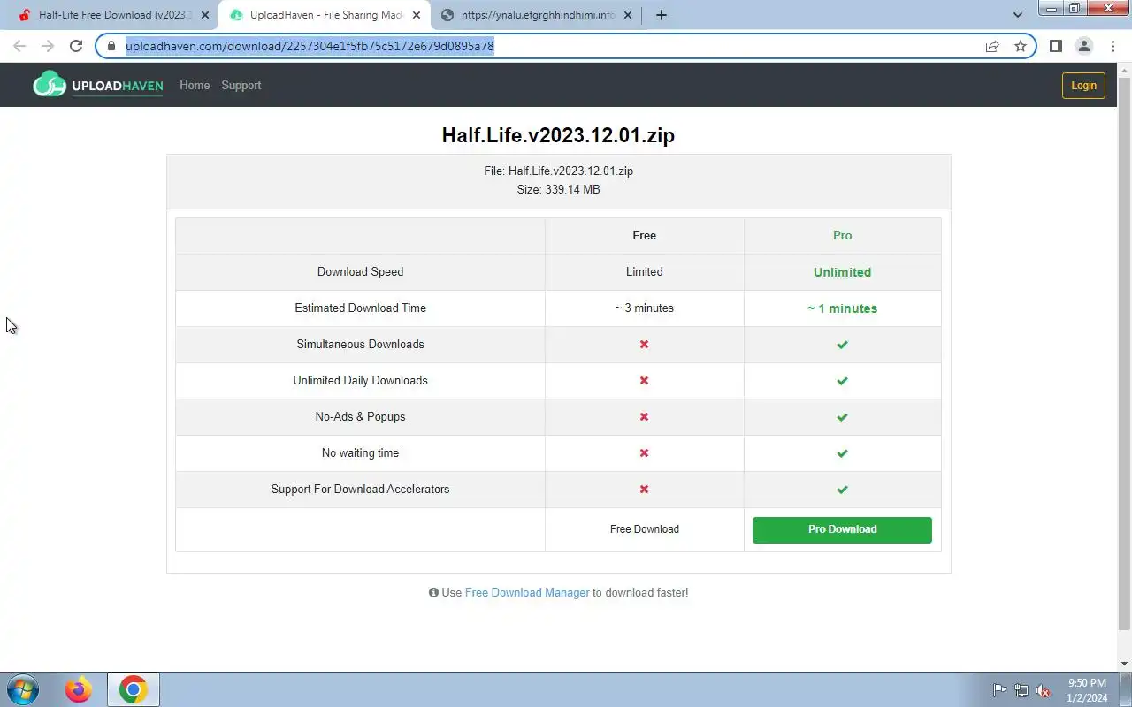Open the Chrome three-dot menu

[1112, 46]
